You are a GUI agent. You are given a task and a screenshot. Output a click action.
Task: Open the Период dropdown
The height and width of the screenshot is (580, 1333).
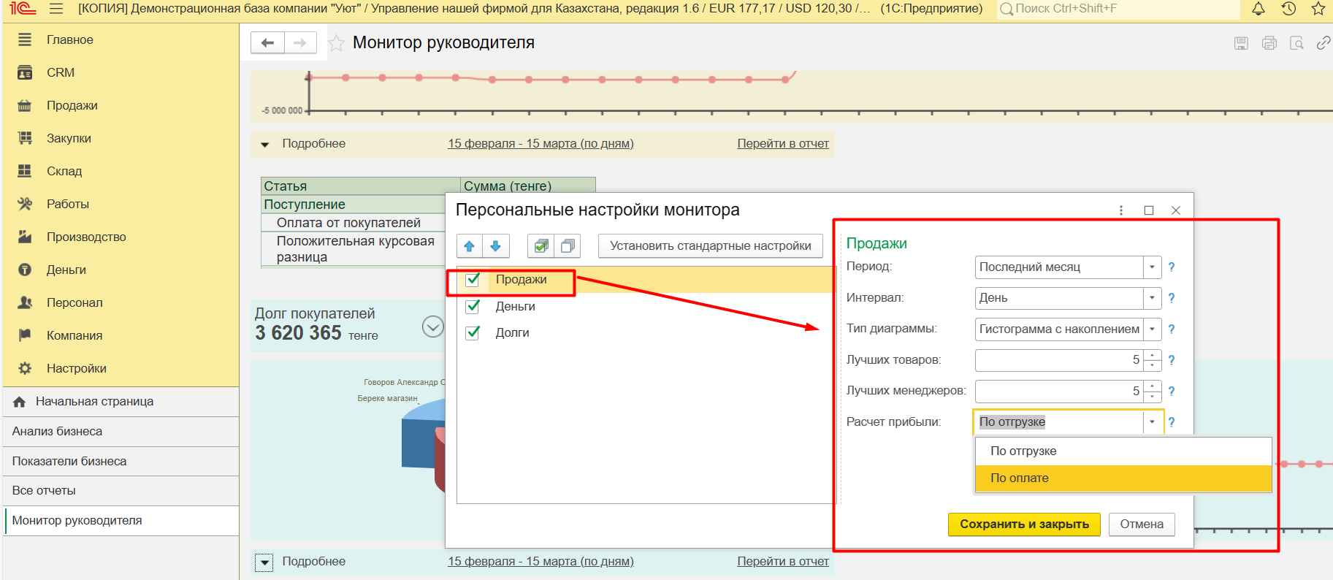pyautogui.click(x=1152, y=267)
